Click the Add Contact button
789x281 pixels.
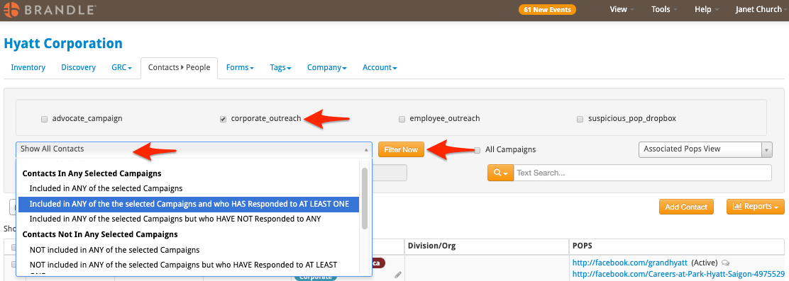[x=686, y=207]
